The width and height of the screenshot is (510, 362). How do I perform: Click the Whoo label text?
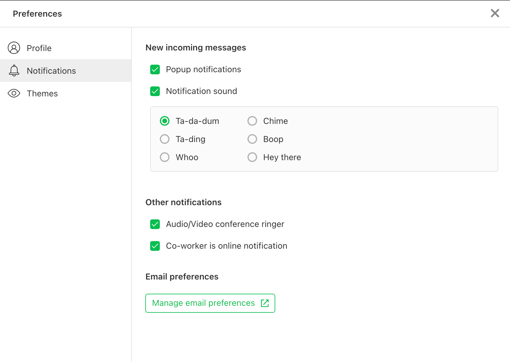pyautogui.click(x=187, y=157)
